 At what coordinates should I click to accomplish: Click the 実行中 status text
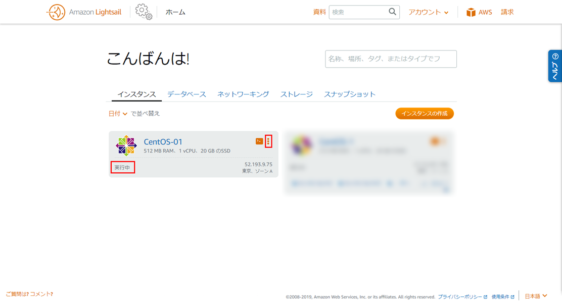[122, 168]
